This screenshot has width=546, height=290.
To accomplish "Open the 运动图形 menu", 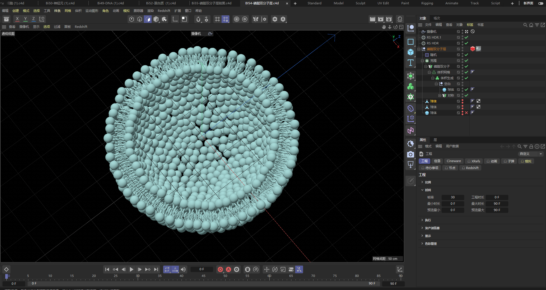I will tap(92, 11).
